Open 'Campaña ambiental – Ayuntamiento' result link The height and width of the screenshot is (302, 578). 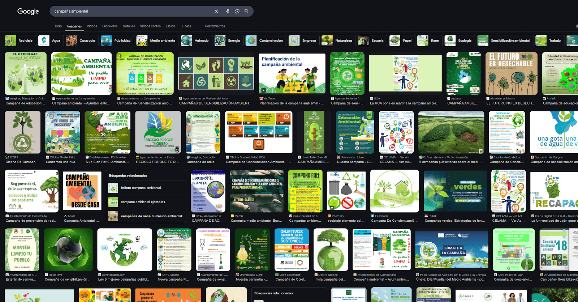click(x=81, y=103)
